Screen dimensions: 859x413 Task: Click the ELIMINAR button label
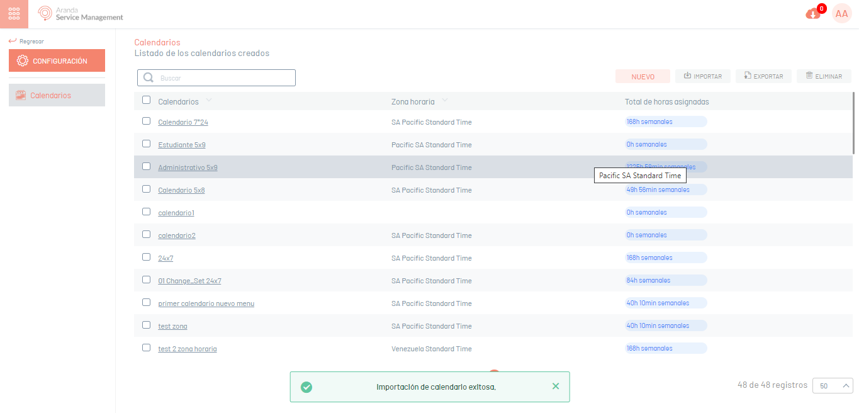(828, 77)
